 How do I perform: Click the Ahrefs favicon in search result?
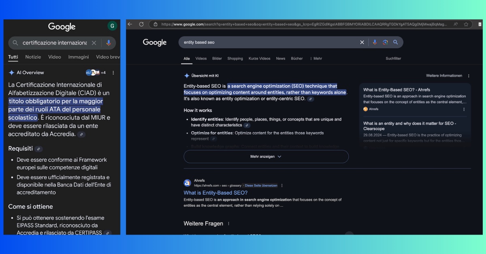(187, 183)
